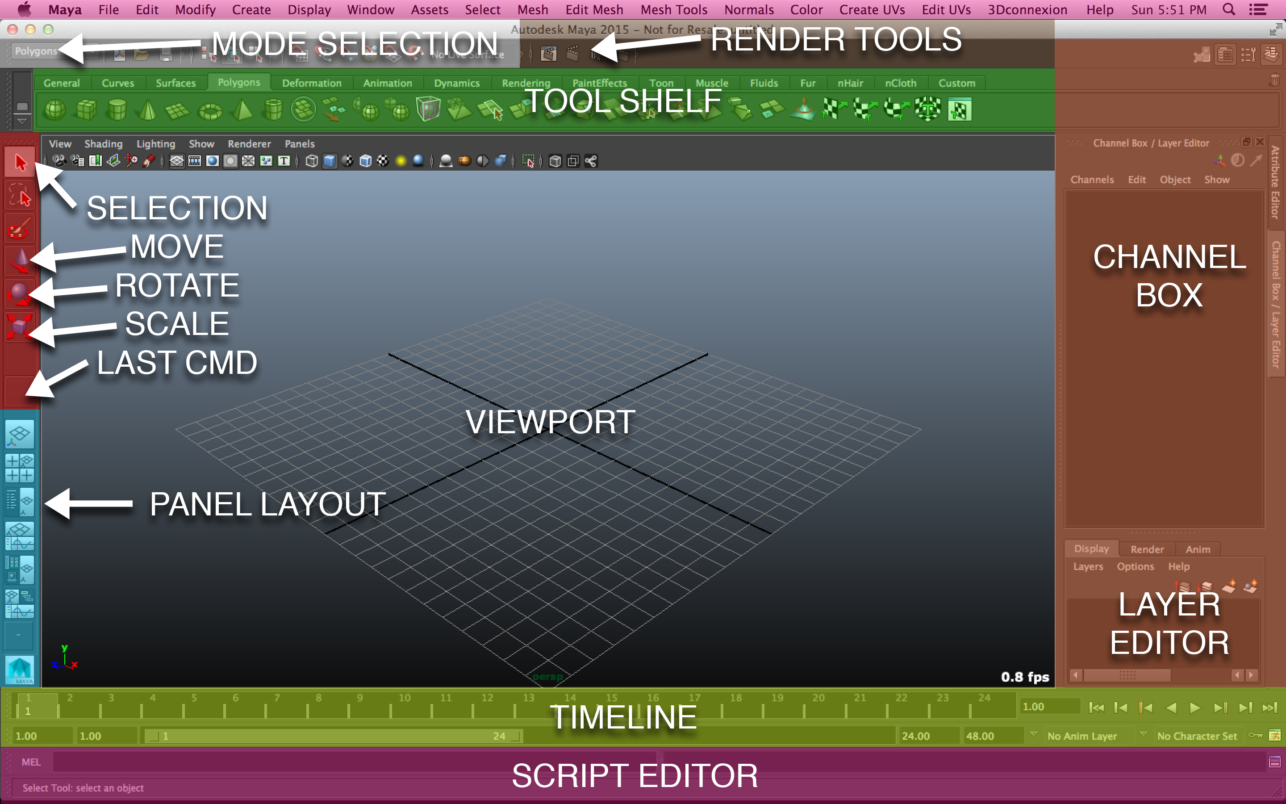
Task: Open the Mesh Tools menu
Action: point(674,9)
